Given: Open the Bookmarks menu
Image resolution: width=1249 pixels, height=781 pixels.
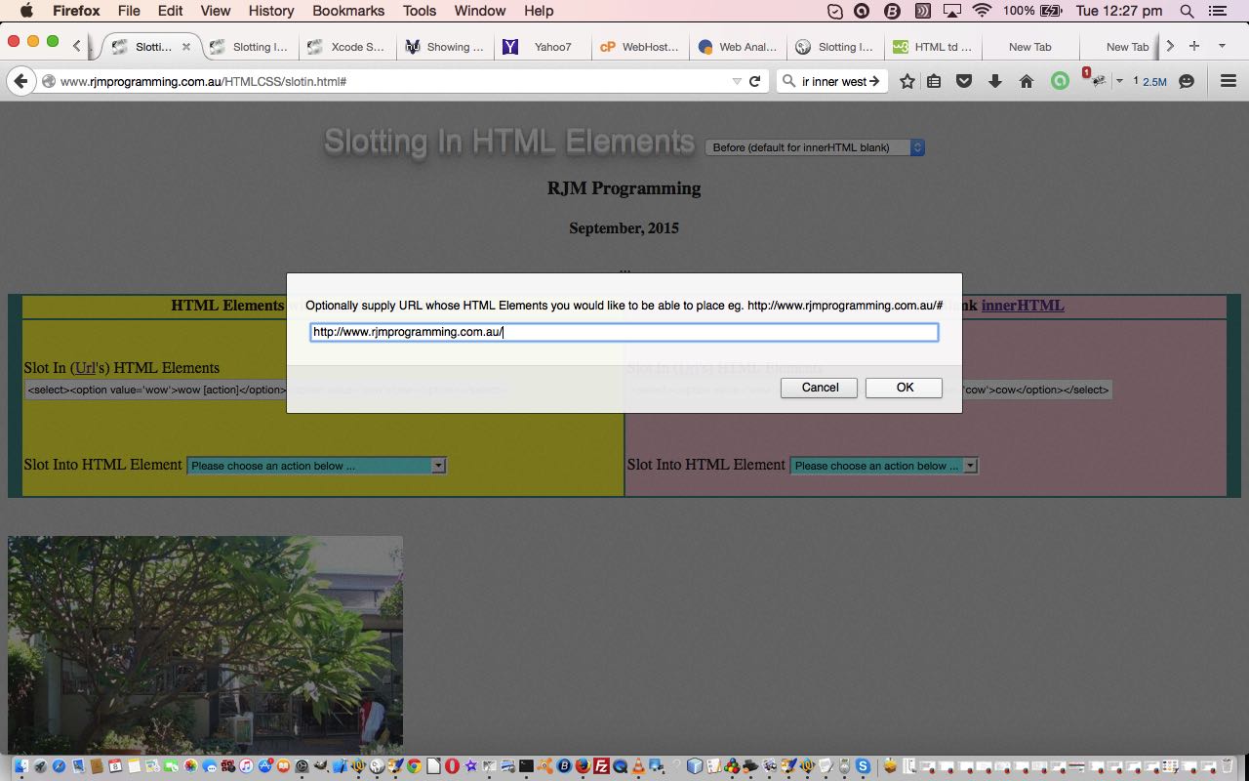Looking at the screenshot, I should 348,11.
